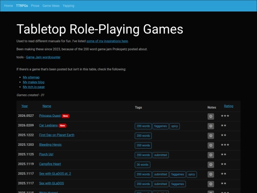Open the notes icon for Princess Quest
Image resolution: width=257 pixels, height=193 pixels.
tap(211, 116)
